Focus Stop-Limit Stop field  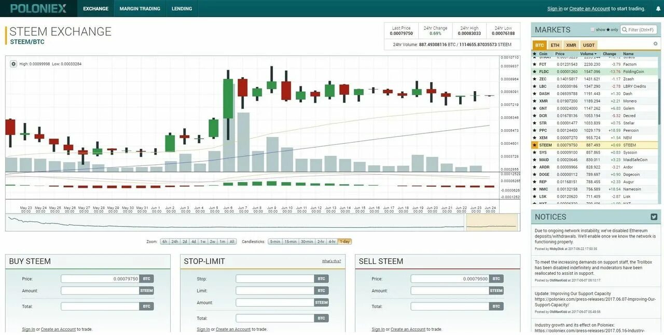click(x=275, y=279)
